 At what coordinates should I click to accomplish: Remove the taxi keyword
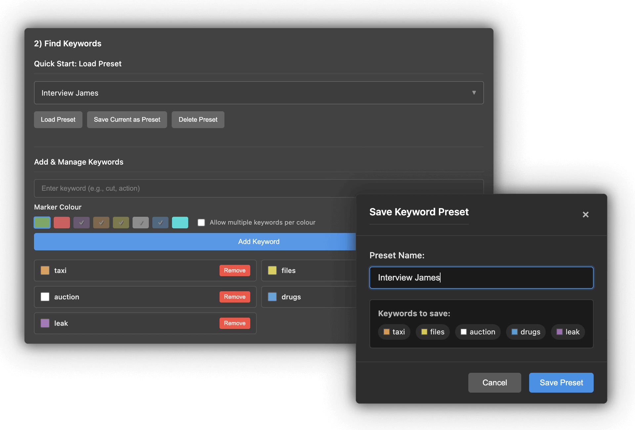tap(234, 271)
